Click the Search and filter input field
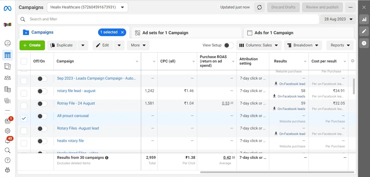 (168, 19)
